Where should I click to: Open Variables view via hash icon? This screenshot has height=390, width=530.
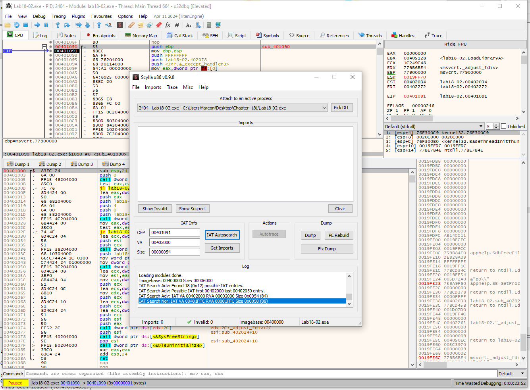177,25
